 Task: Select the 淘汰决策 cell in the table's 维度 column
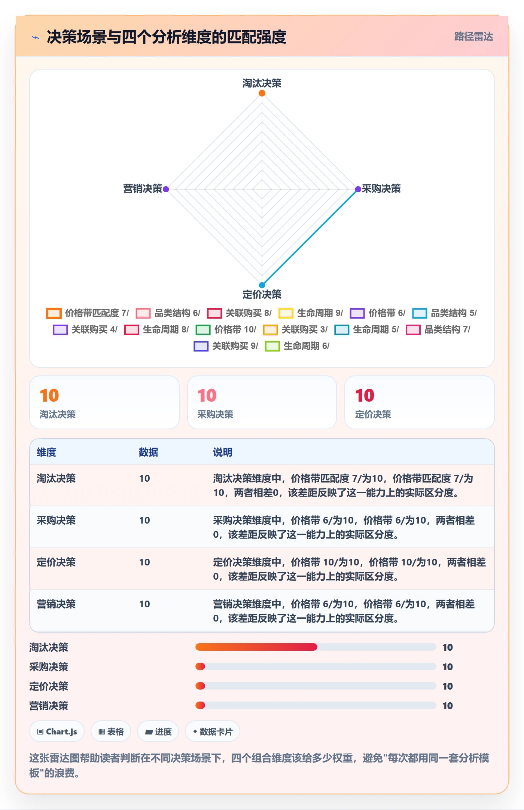56,478
